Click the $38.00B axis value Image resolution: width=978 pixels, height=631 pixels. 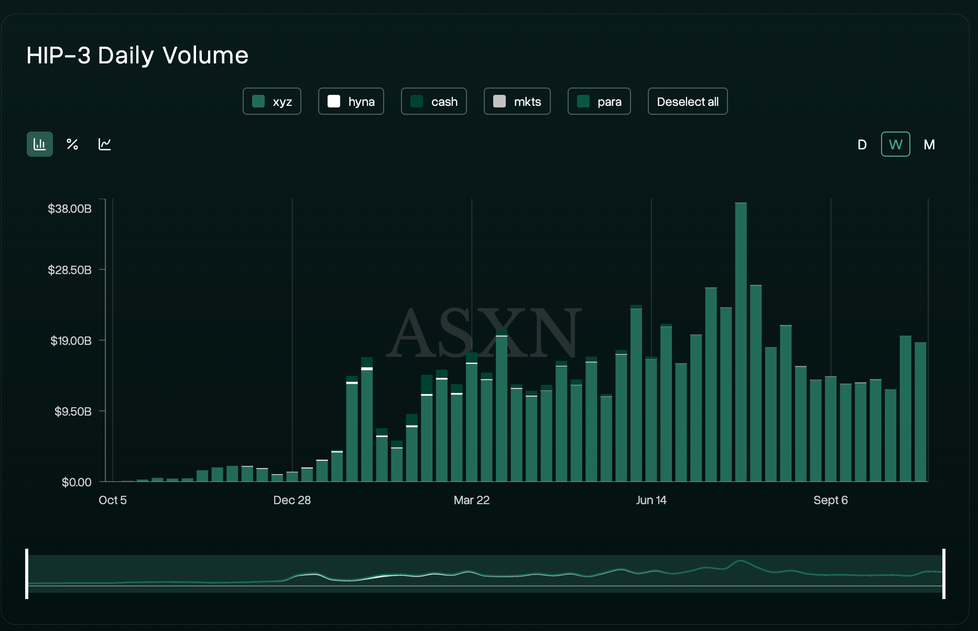pos(70,209)
